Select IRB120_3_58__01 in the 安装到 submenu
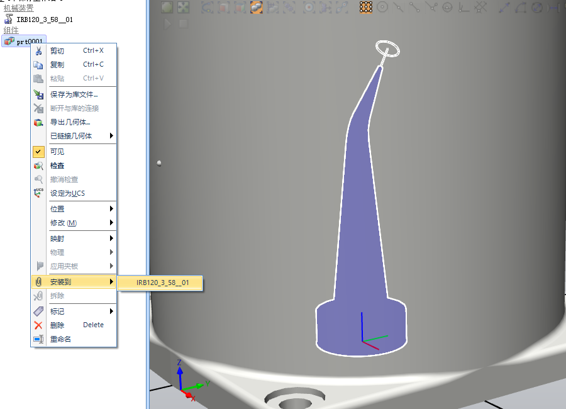 [160, 283]
